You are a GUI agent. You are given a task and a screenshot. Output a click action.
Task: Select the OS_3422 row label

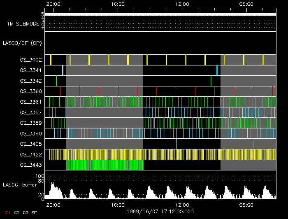point(31,154)
